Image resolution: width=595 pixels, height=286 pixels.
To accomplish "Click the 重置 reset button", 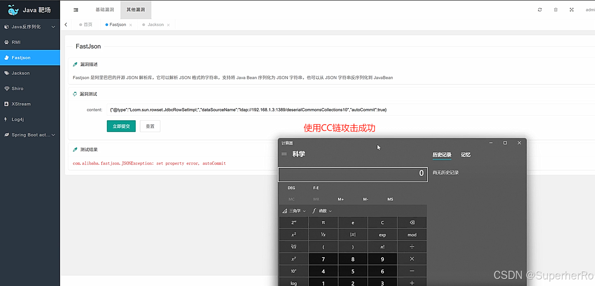I will coord(150,126).
